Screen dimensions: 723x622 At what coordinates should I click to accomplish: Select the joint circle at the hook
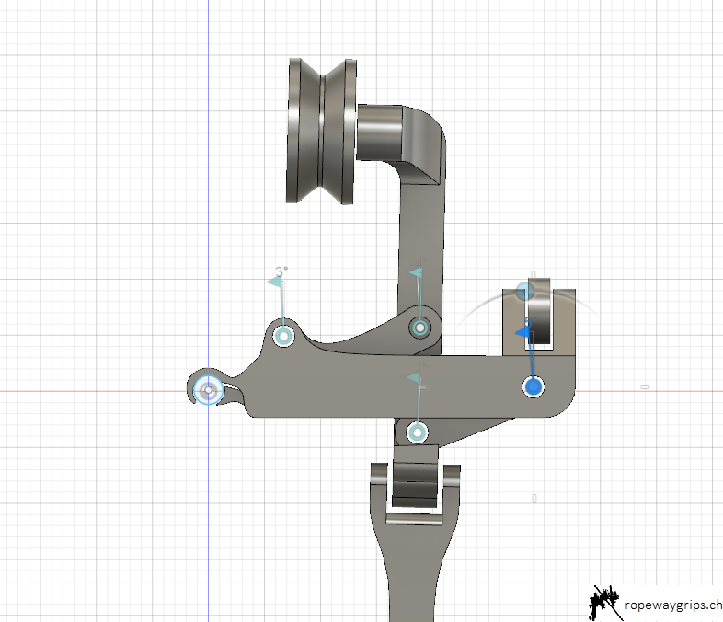(210, 390)
